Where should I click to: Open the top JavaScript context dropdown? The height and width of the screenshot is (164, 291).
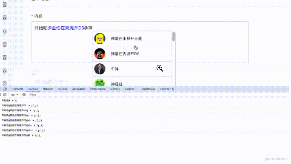click(14, 95)
